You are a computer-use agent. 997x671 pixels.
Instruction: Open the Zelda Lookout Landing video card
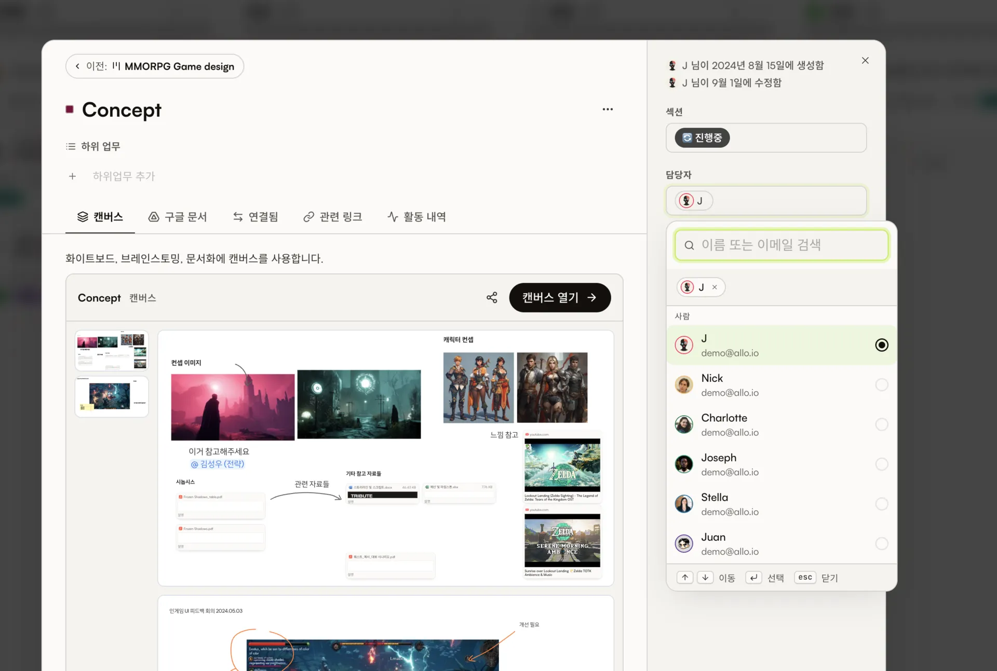click(562, 466)
